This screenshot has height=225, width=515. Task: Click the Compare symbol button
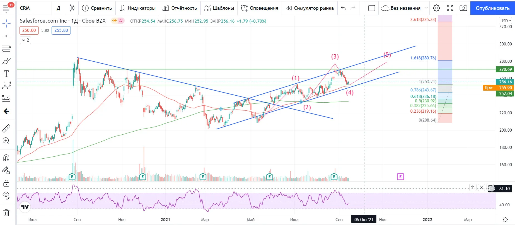[x=97, y=8]
